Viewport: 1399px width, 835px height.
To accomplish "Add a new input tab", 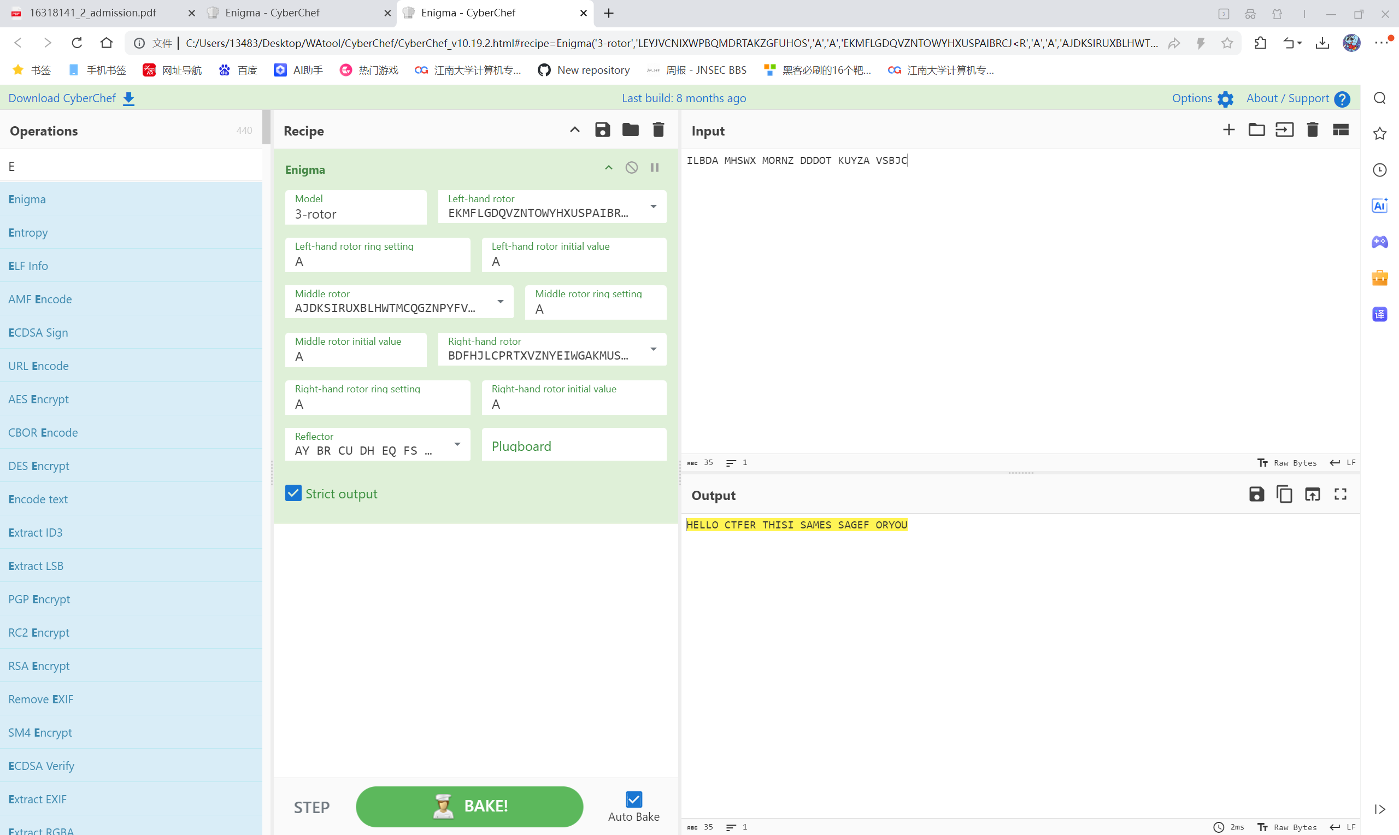I will 1228,130.
